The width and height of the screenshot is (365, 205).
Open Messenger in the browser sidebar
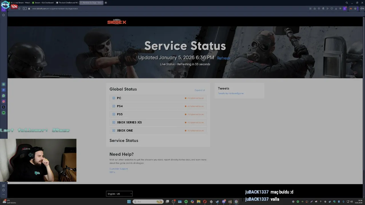(x=3, y=90)
